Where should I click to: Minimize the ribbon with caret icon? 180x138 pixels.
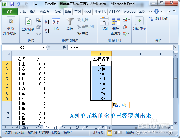tap(151, 12)
